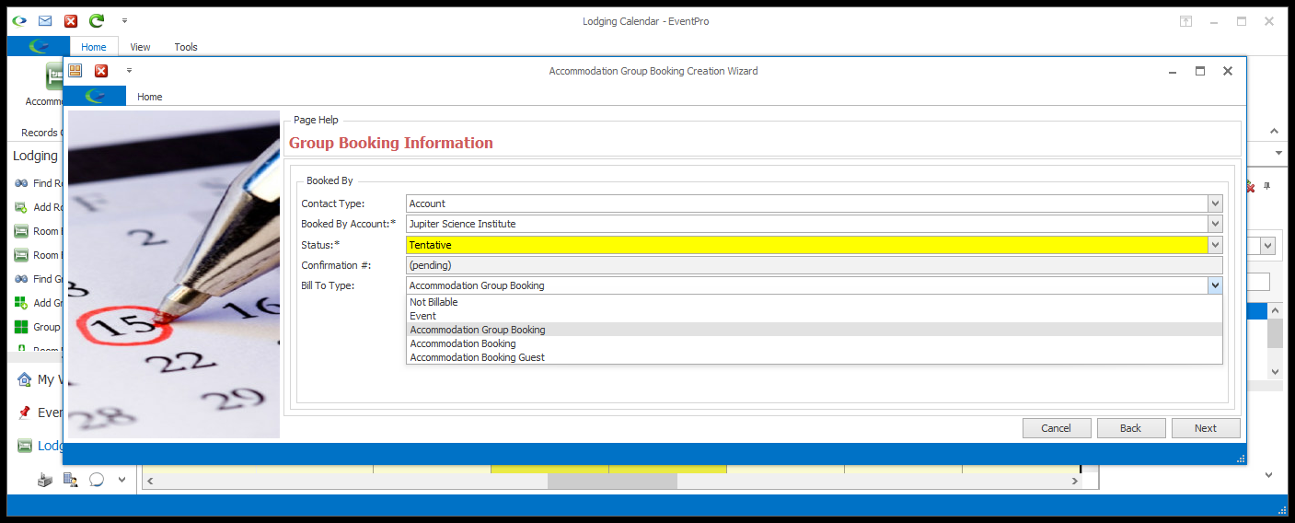This screenshot has width=1295, height=523.
Task: Click the Back button
Action: click(x=1131, y=428)
